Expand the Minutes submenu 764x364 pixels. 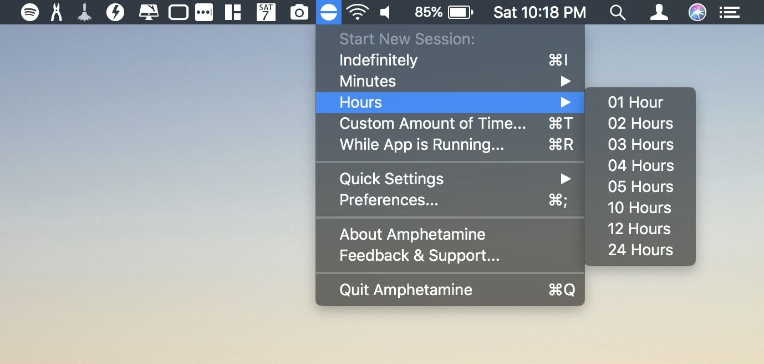(368, 81)
